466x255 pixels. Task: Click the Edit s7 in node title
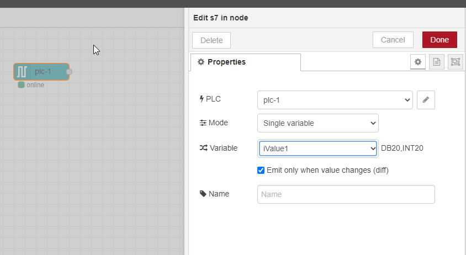tap(220, 18)
